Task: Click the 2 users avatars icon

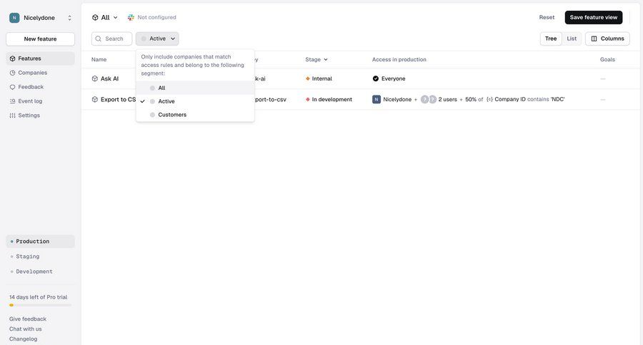Action: click(x=429, y=100)
